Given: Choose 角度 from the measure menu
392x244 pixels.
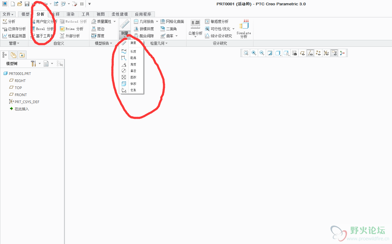Looking at the screenshot, I should point(131,64).
